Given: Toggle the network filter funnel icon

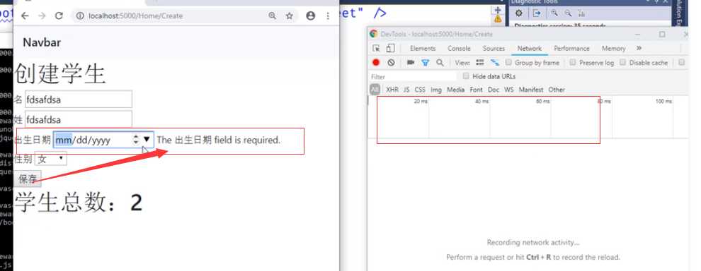Looking at the screenshot, I should point(425,63).
